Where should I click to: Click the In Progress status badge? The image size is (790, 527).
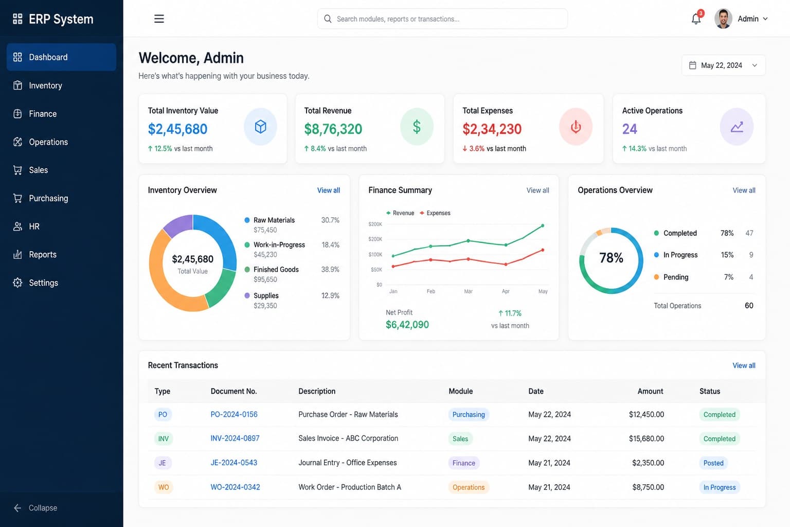[719, 487]
